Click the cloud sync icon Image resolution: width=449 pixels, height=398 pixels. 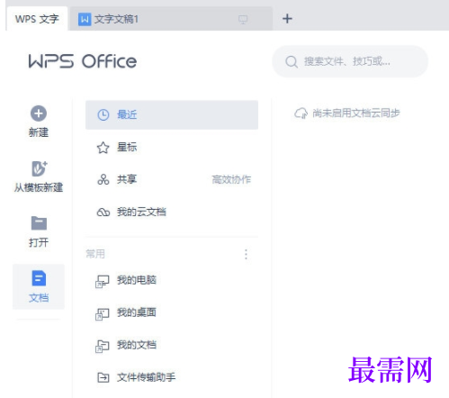point(301,113)
